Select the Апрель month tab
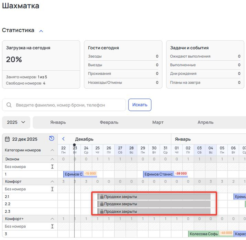This screenshot has height=240, width=246. [x=205, y=122]
